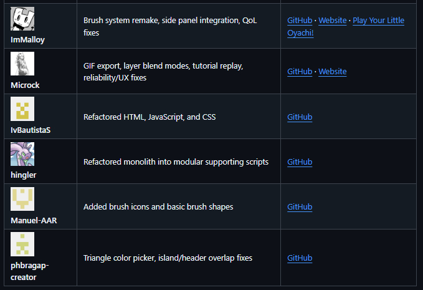Viewport: 423px width, 290px height.
Task: Visit Microck's Website link
Action: click(333, 72)
